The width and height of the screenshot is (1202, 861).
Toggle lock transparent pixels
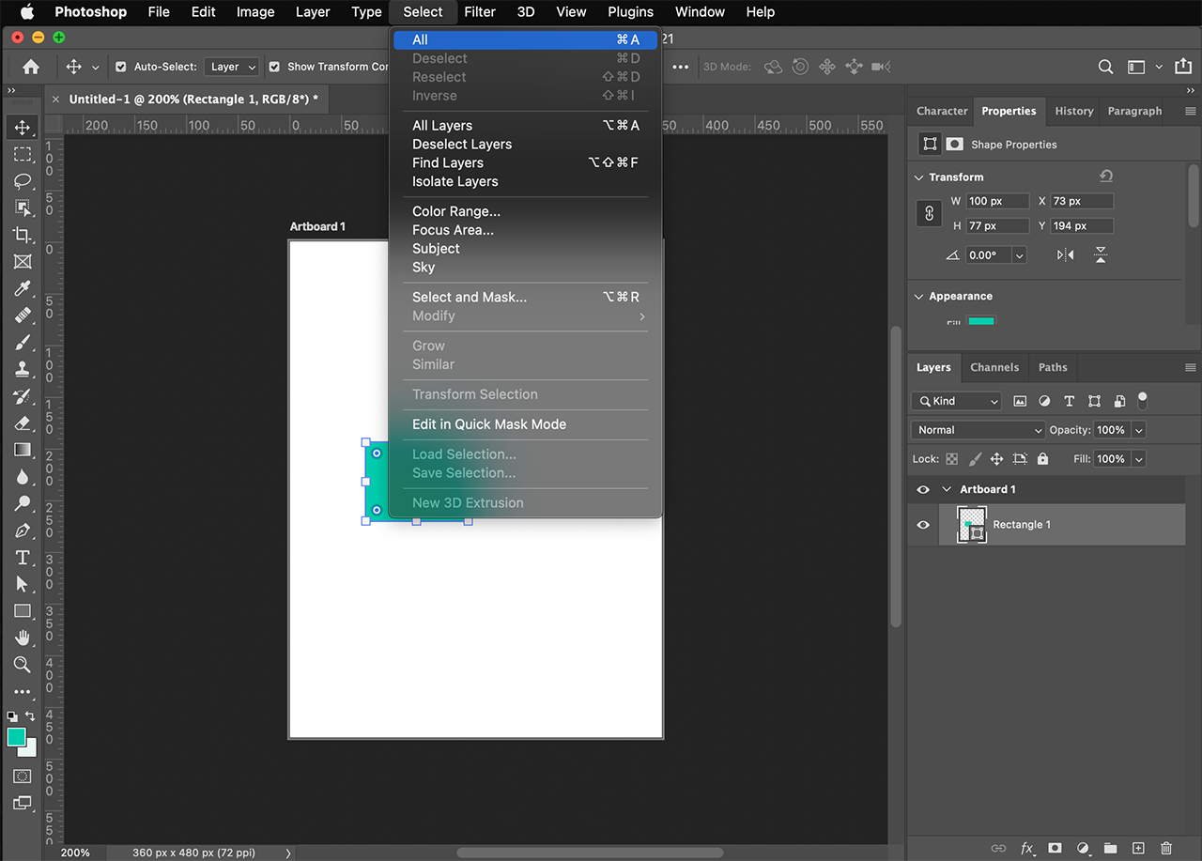click(x=952, y=459)
